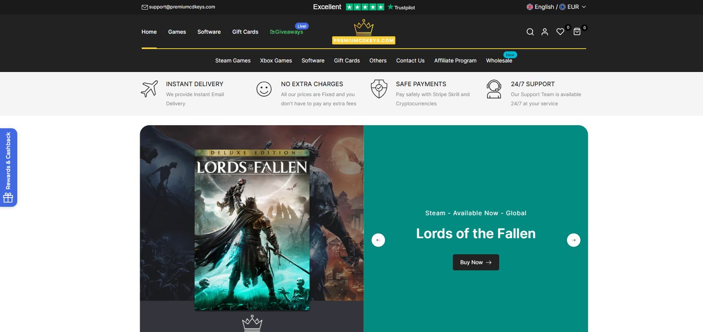This screenshot has width=703, height=332.
Task: Open Affiliate Program page
Action: [455, 61]
